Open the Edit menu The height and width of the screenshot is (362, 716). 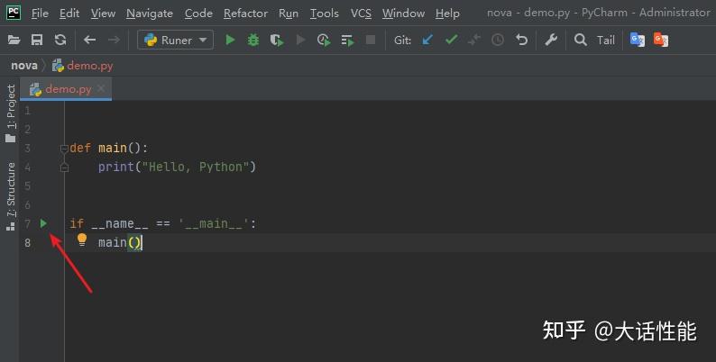(x=69, y=14)
